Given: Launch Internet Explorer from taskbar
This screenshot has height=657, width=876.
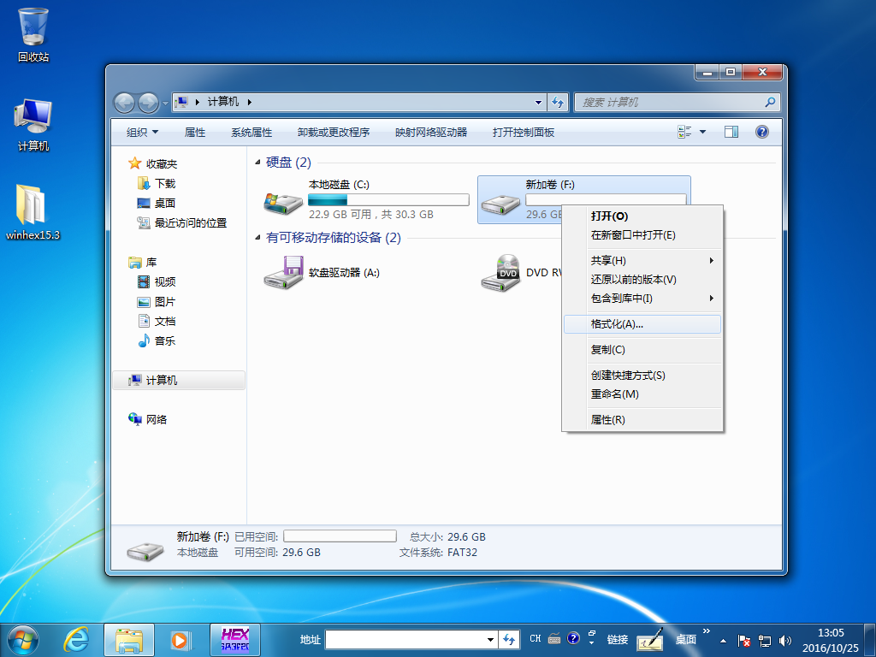Looking at the screenshot, I should (76, 640).
